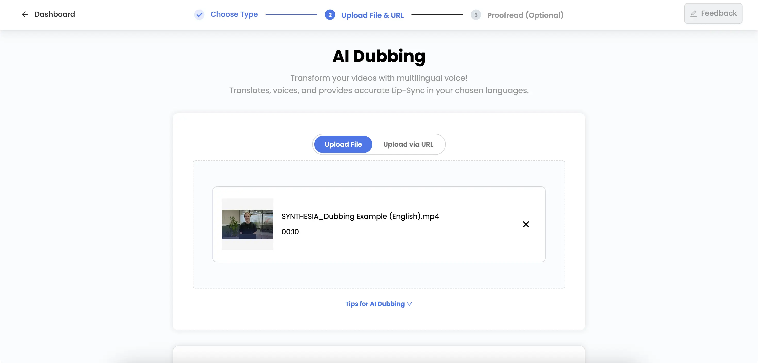This screenshot has height=363, width=758.
Task: Collapse the Tips for AI Dubbing section
Action: point(375,304)
